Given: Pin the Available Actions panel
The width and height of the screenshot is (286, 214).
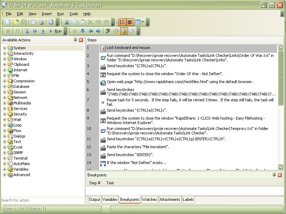Looking at the screenshot, I should pyautogui.click(x=75, y=40).
